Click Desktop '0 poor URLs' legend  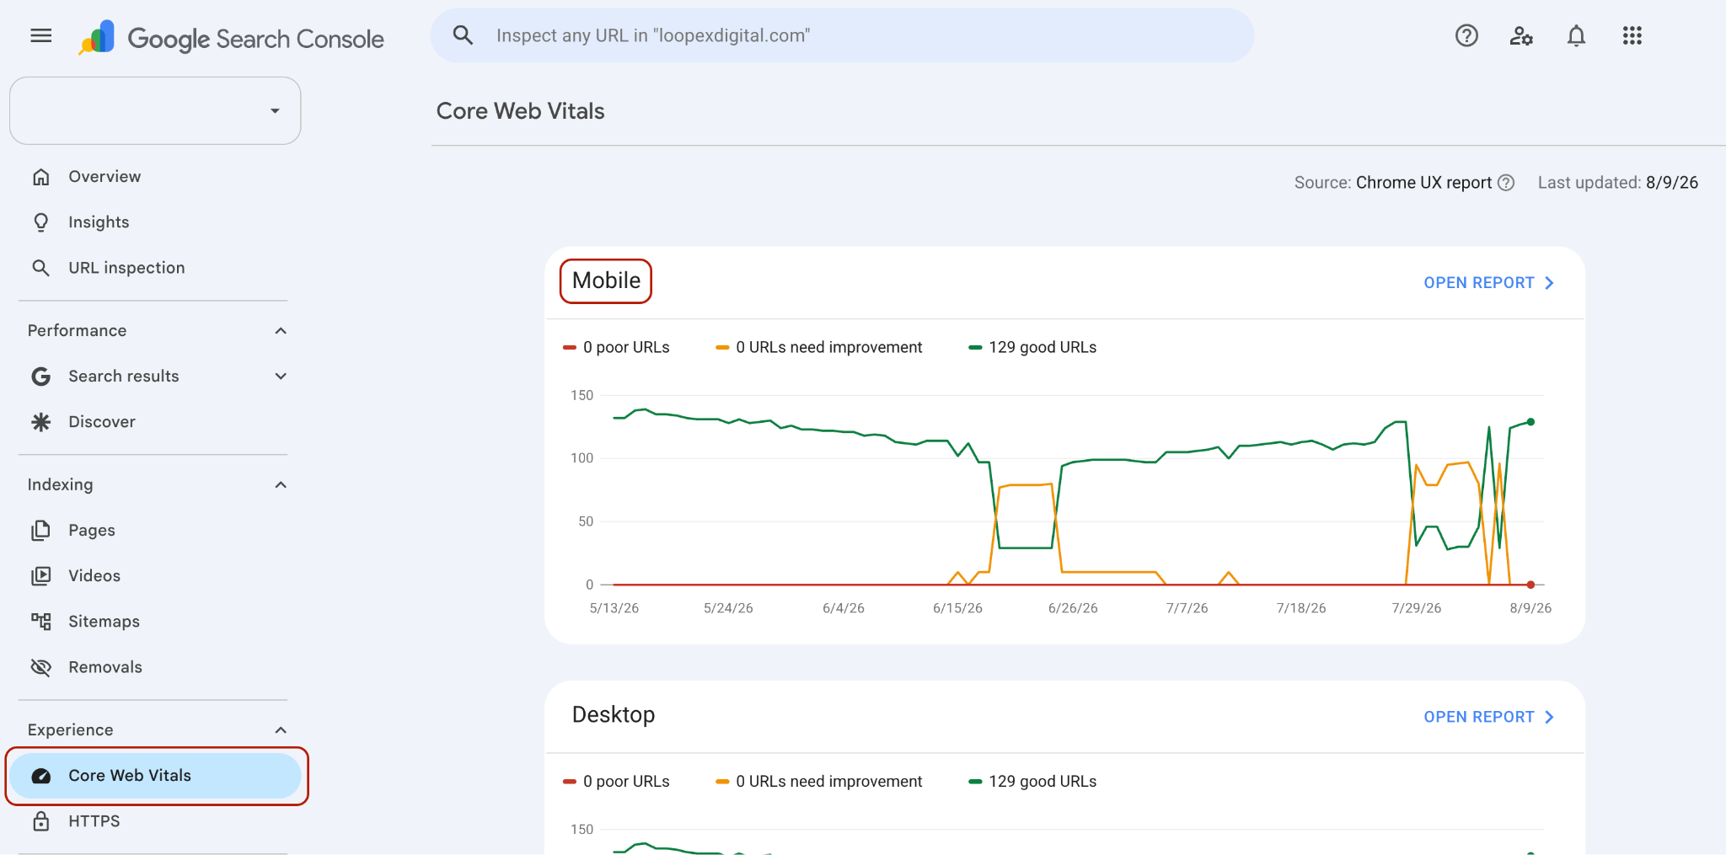[617, 782]
